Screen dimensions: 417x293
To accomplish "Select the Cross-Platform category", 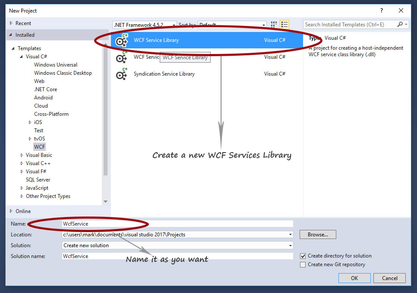I will click(x=51, y=114).
